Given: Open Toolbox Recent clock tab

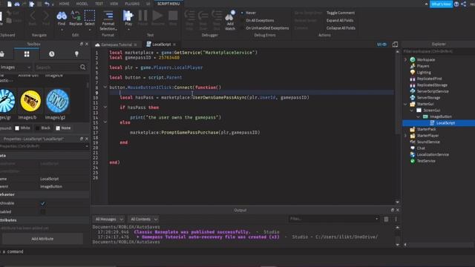Looking at the screenshot, I should pyautogui.click(x=51, y=54).
